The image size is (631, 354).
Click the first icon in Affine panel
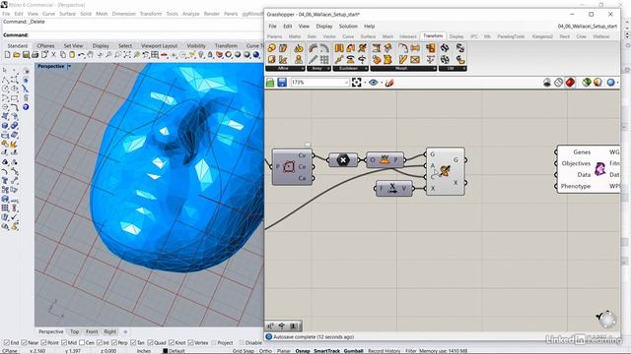coord(272,48)
